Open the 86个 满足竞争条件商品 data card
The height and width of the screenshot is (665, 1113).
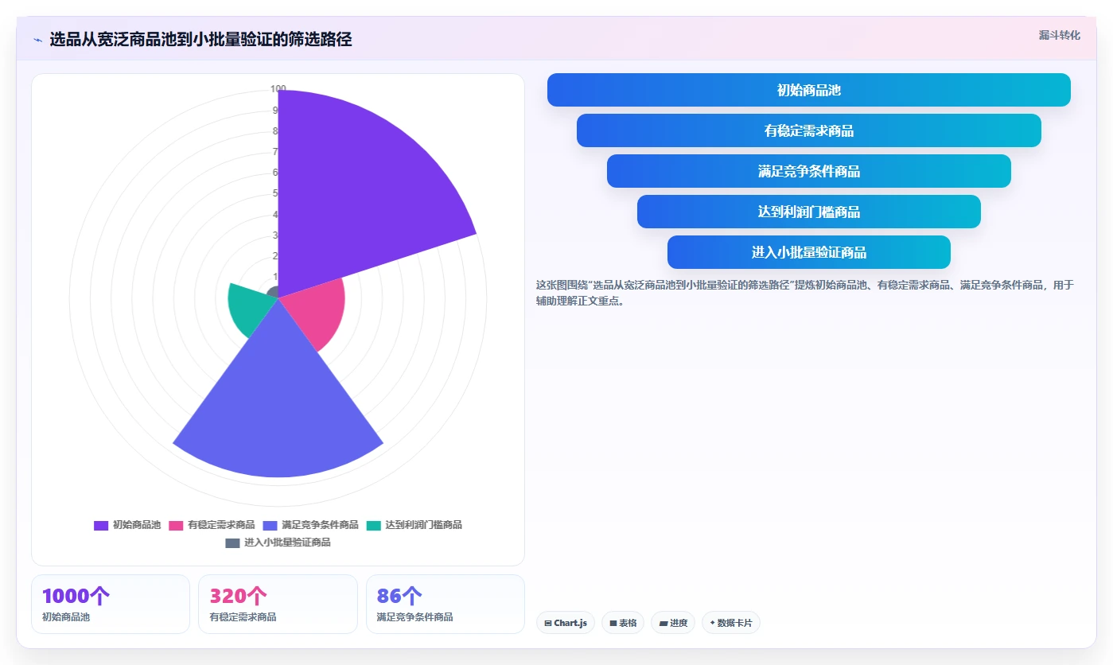pos(446,605)
